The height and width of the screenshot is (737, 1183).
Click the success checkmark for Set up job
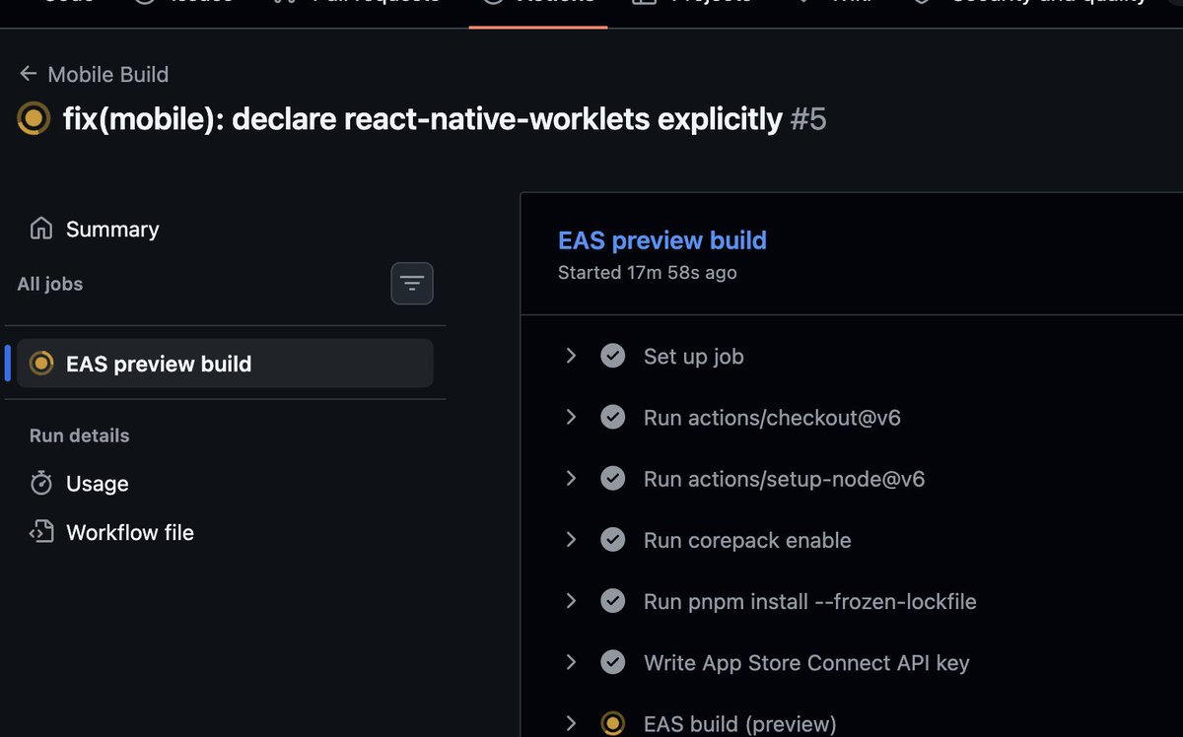(613, 356)
